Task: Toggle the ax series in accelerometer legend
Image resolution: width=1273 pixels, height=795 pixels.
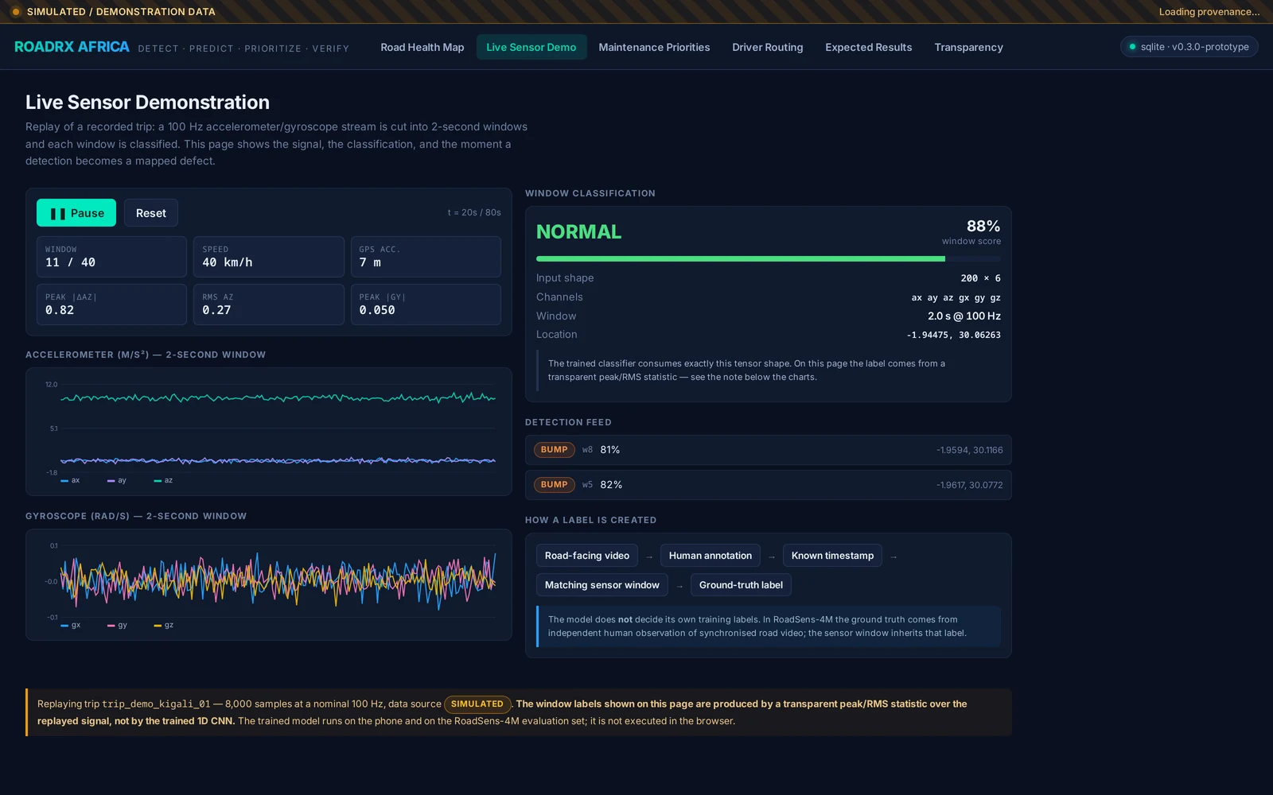Action: [70, 480]
